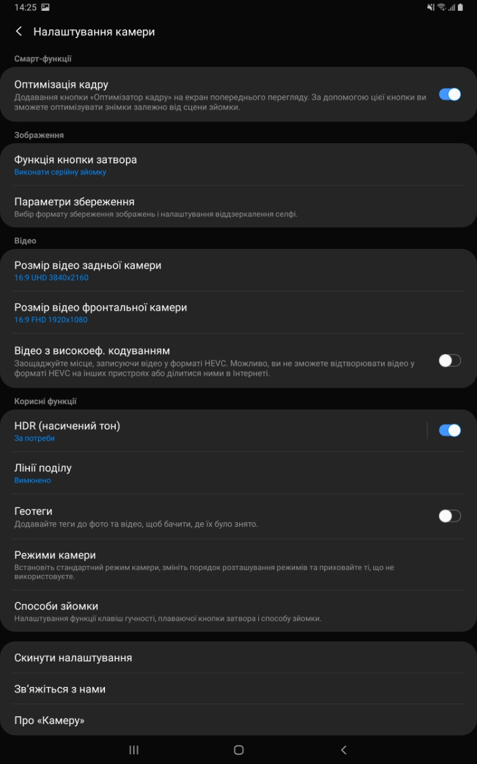Open Розмір відео фронтальної камери setting
The height and width of the screenshot is (764, 477).
[x=238, y=313]
